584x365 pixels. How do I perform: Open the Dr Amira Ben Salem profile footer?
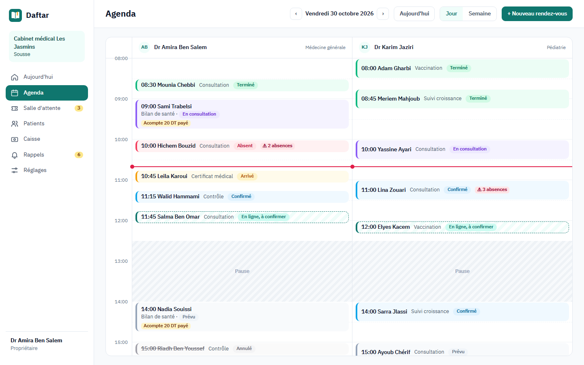(47, 344)
